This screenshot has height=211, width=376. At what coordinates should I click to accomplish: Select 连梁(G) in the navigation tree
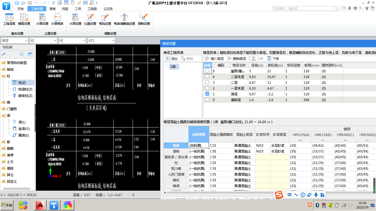(24, 129)
